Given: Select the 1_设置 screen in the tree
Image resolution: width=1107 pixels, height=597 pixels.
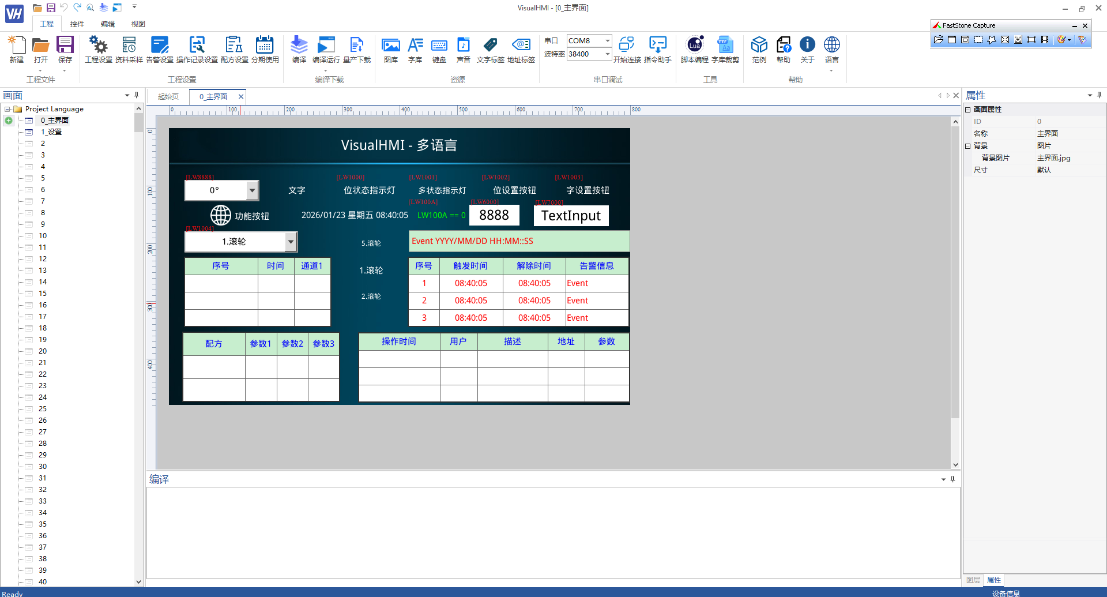Looking at the screenshot, I should (x=51, y=132).
